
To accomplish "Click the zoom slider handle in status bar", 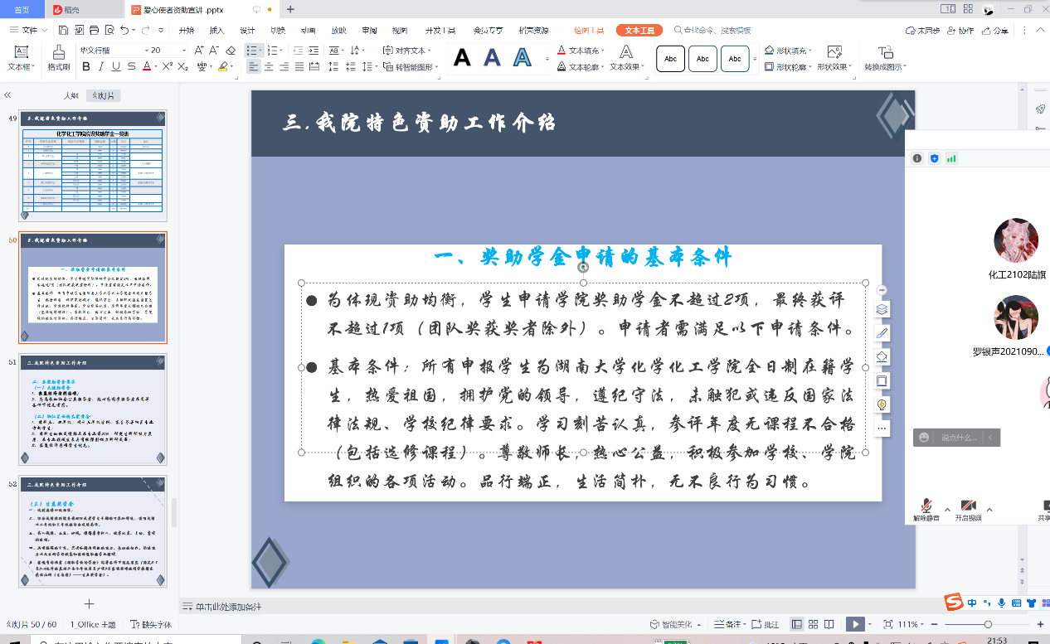I will click(x=988, y=624).
